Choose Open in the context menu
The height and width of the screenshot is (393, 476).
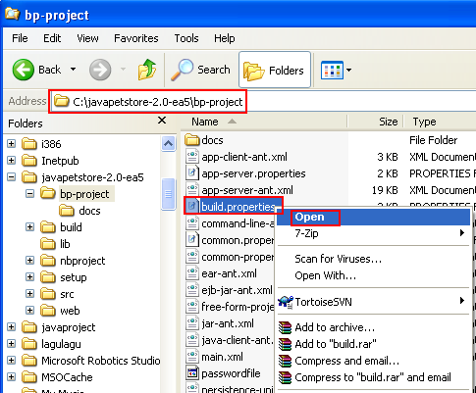374,218
